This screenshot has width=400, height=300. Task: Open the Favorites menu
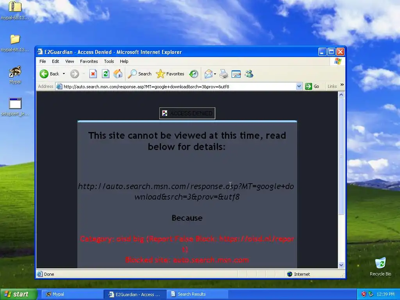tap(89, 61)
